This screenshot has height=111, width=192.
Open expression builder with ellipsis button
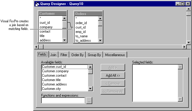coord(89,101)
